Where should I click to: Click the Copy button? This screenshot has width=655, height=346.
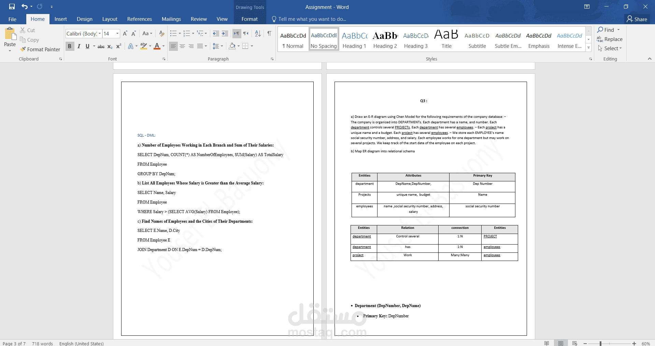(x=29, y=40)
